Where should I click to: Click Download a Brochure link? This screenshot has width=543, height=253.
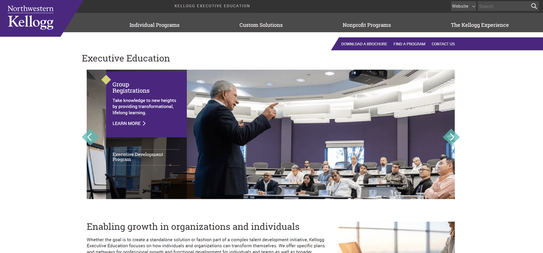pos(364,44)
